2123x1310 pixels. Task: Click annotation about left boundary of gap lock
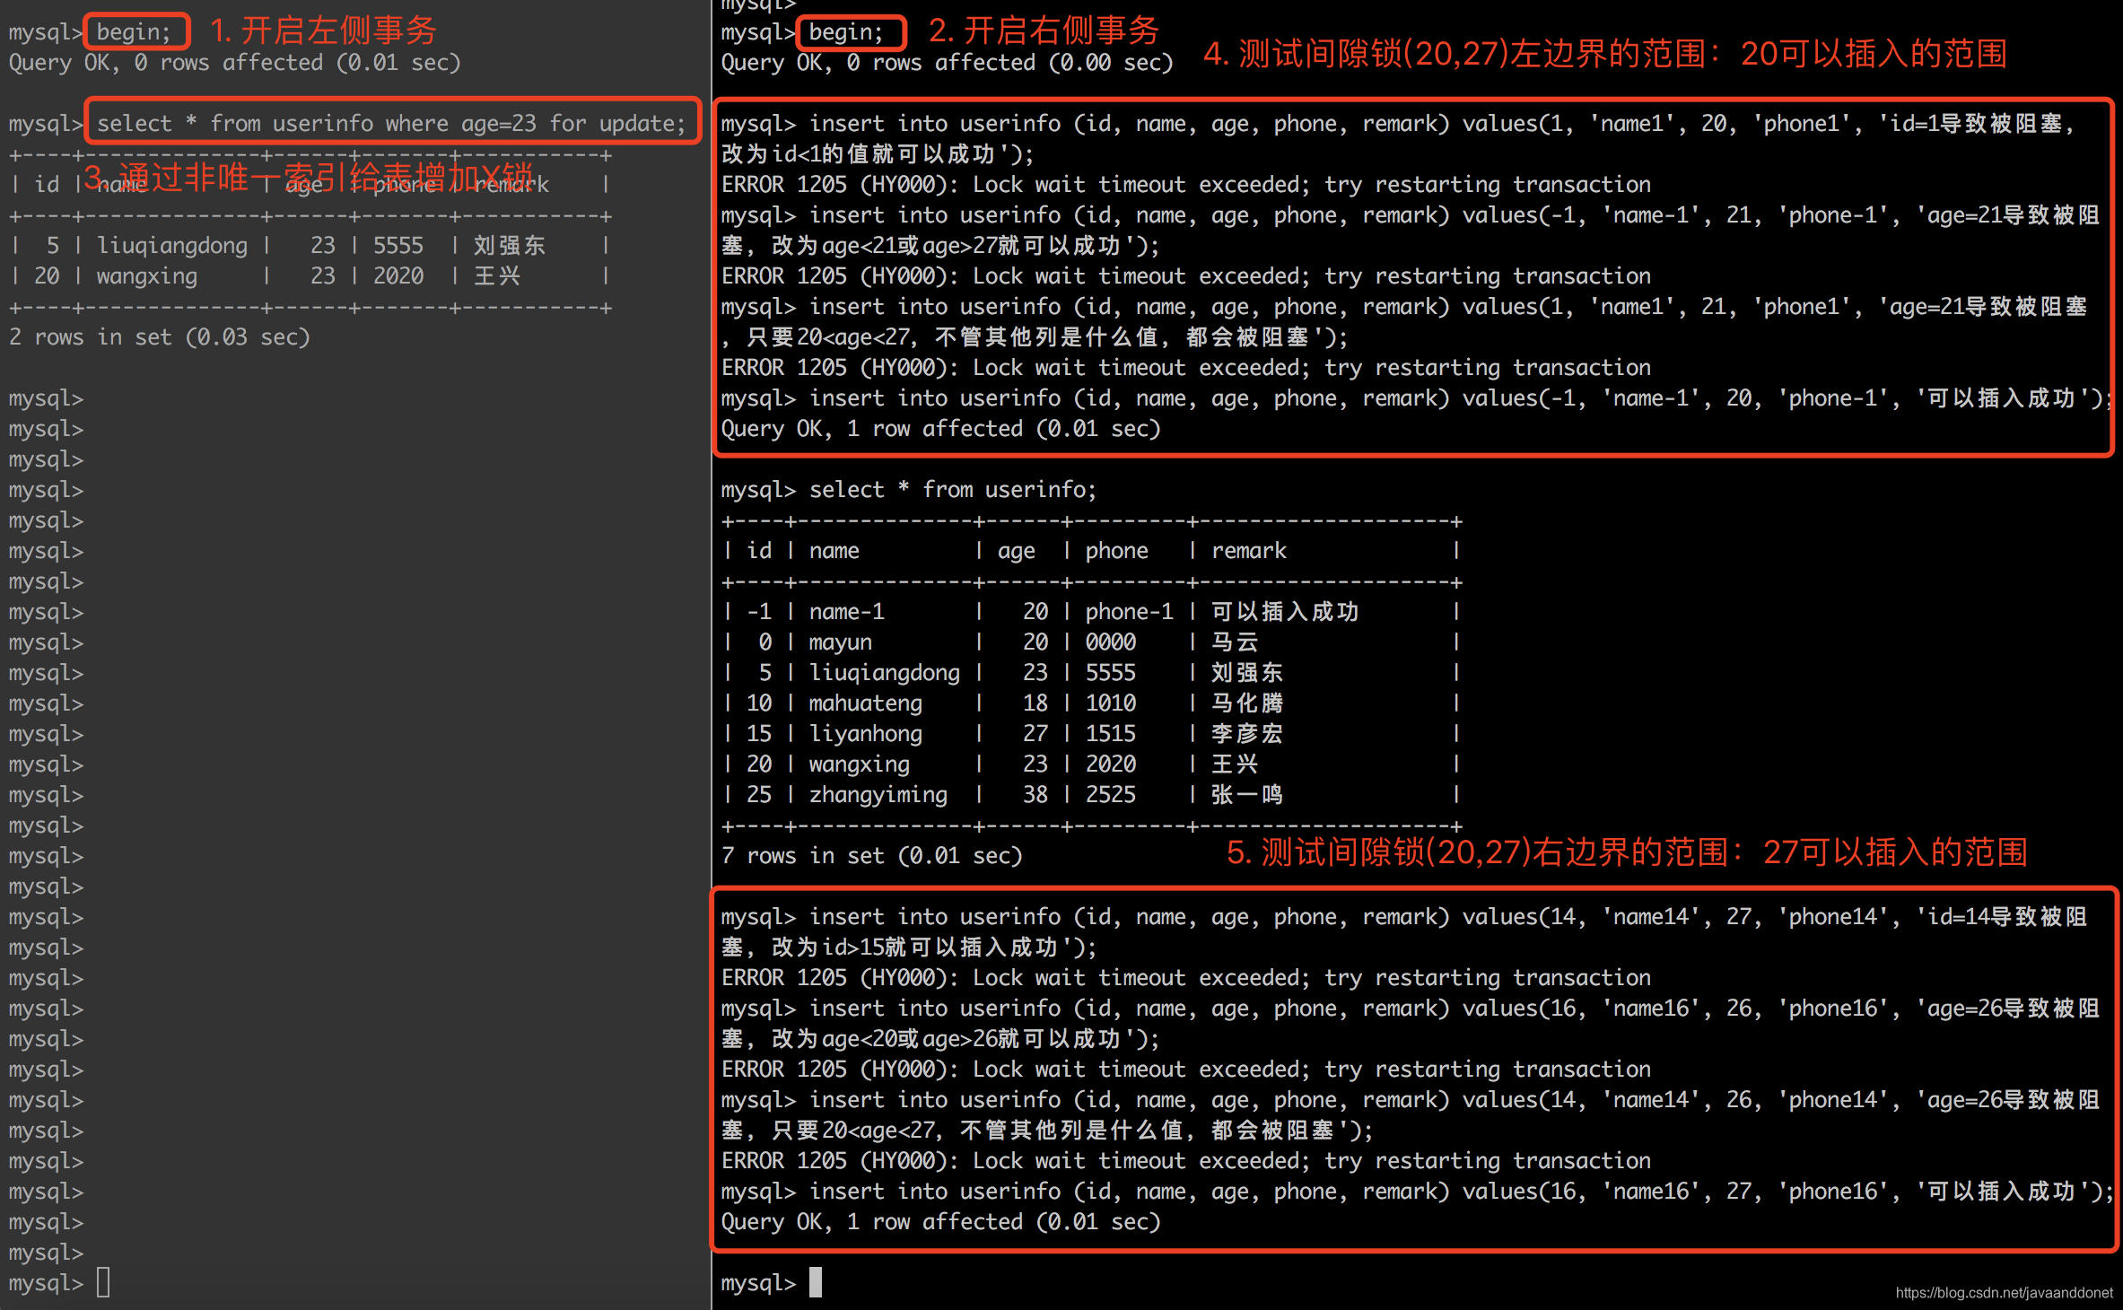(1604, 54)
